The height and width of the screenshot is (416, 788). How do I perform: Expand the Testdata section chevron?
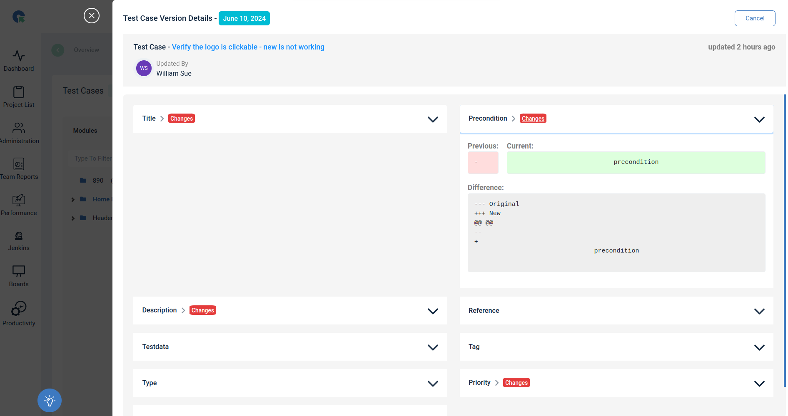433,347
